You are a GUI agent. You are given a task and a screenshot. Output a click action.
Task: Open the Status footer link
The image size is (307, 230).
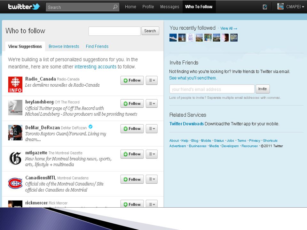219,141
